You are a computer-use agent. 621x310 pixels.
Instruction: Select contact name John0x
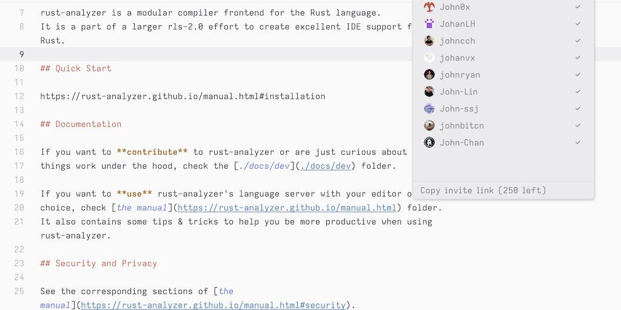455,7
